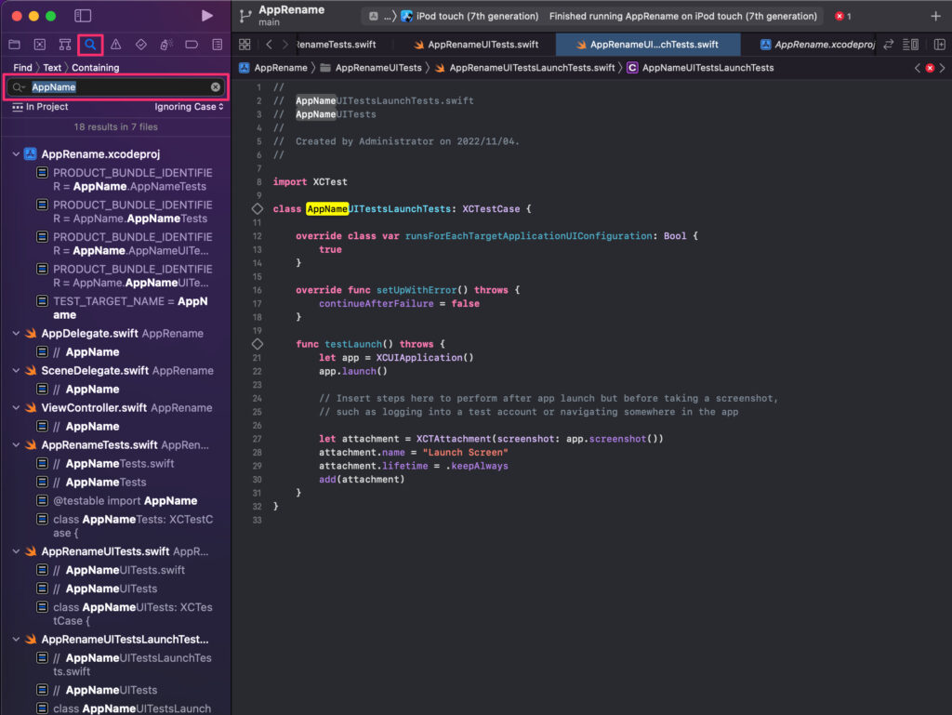
Task: Select the class AppNameTests: XCTestCase result
Action: tap(125, 526)
